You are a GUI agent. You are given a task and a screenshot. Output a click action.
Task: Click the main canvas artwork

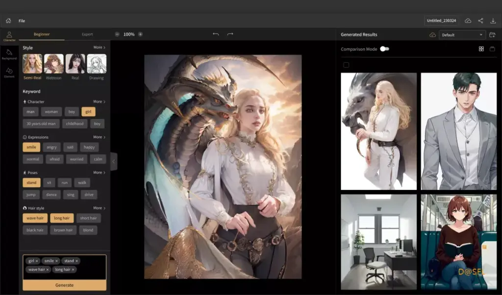coord(223,167)
